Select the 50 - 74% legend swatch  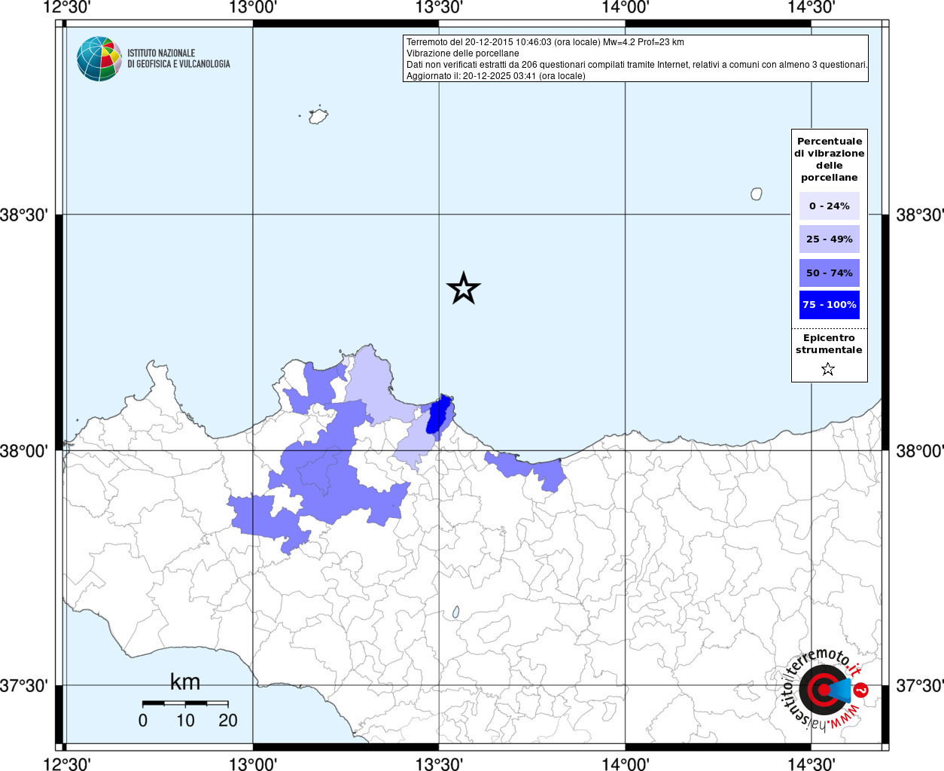point(829,273)
